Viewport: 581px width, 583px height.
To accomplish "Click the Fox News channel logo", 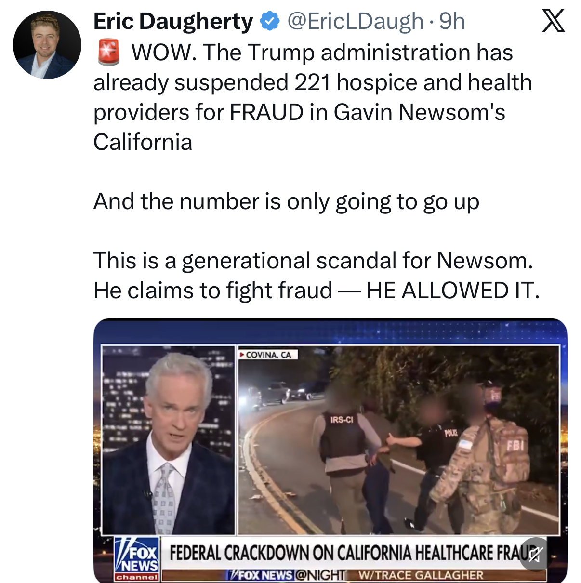I will (x=137, y=559).
